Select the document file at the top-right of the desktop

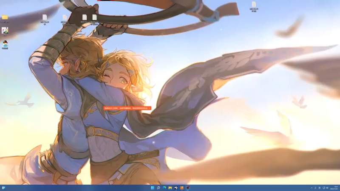254,4
